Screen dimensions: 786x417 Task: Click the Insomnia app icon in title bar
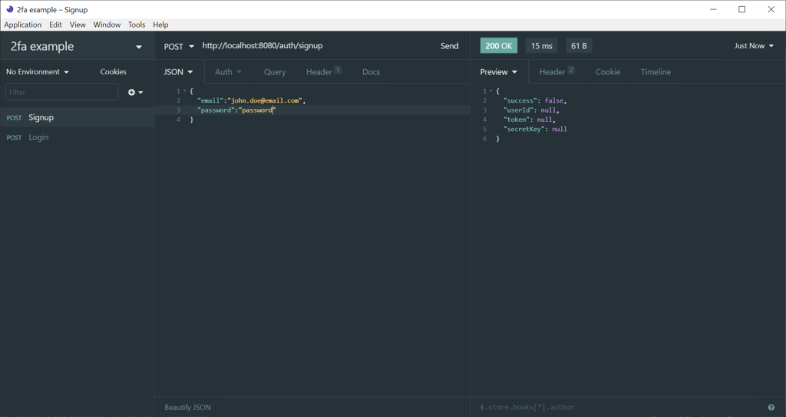(9, 9)
